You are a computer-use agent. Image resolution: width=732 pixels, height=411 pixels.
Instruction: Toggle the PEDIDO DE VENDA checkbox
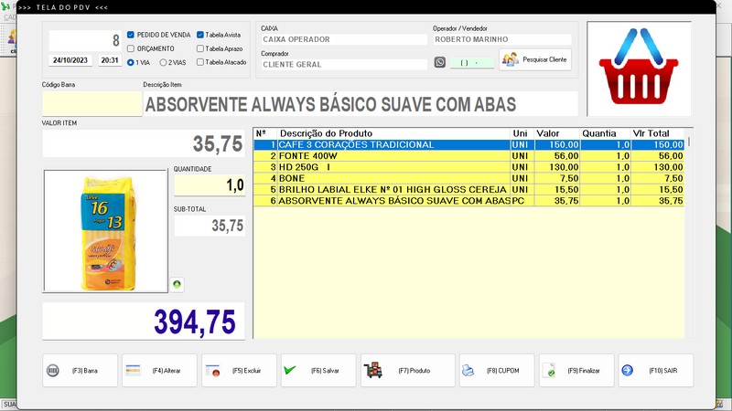[x=131, y=35]
